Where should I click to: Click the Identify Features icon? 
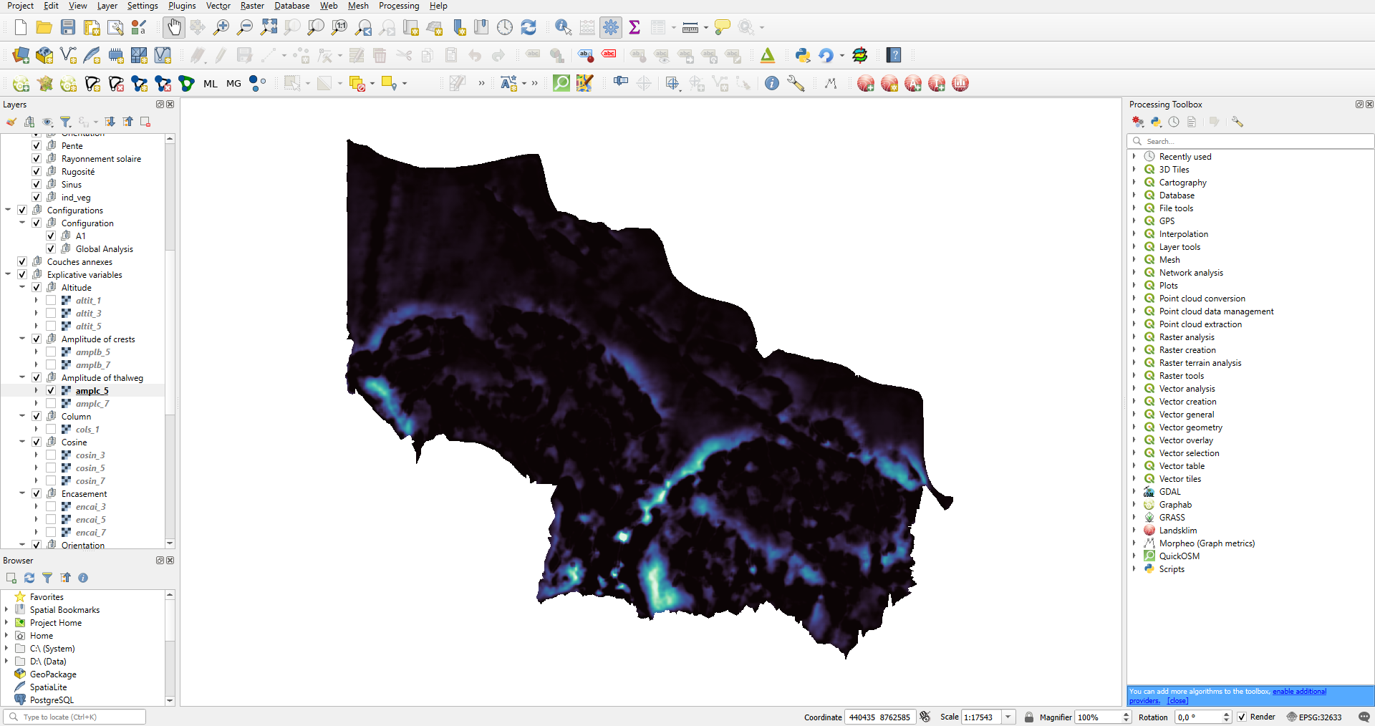[x=563, y=27]
